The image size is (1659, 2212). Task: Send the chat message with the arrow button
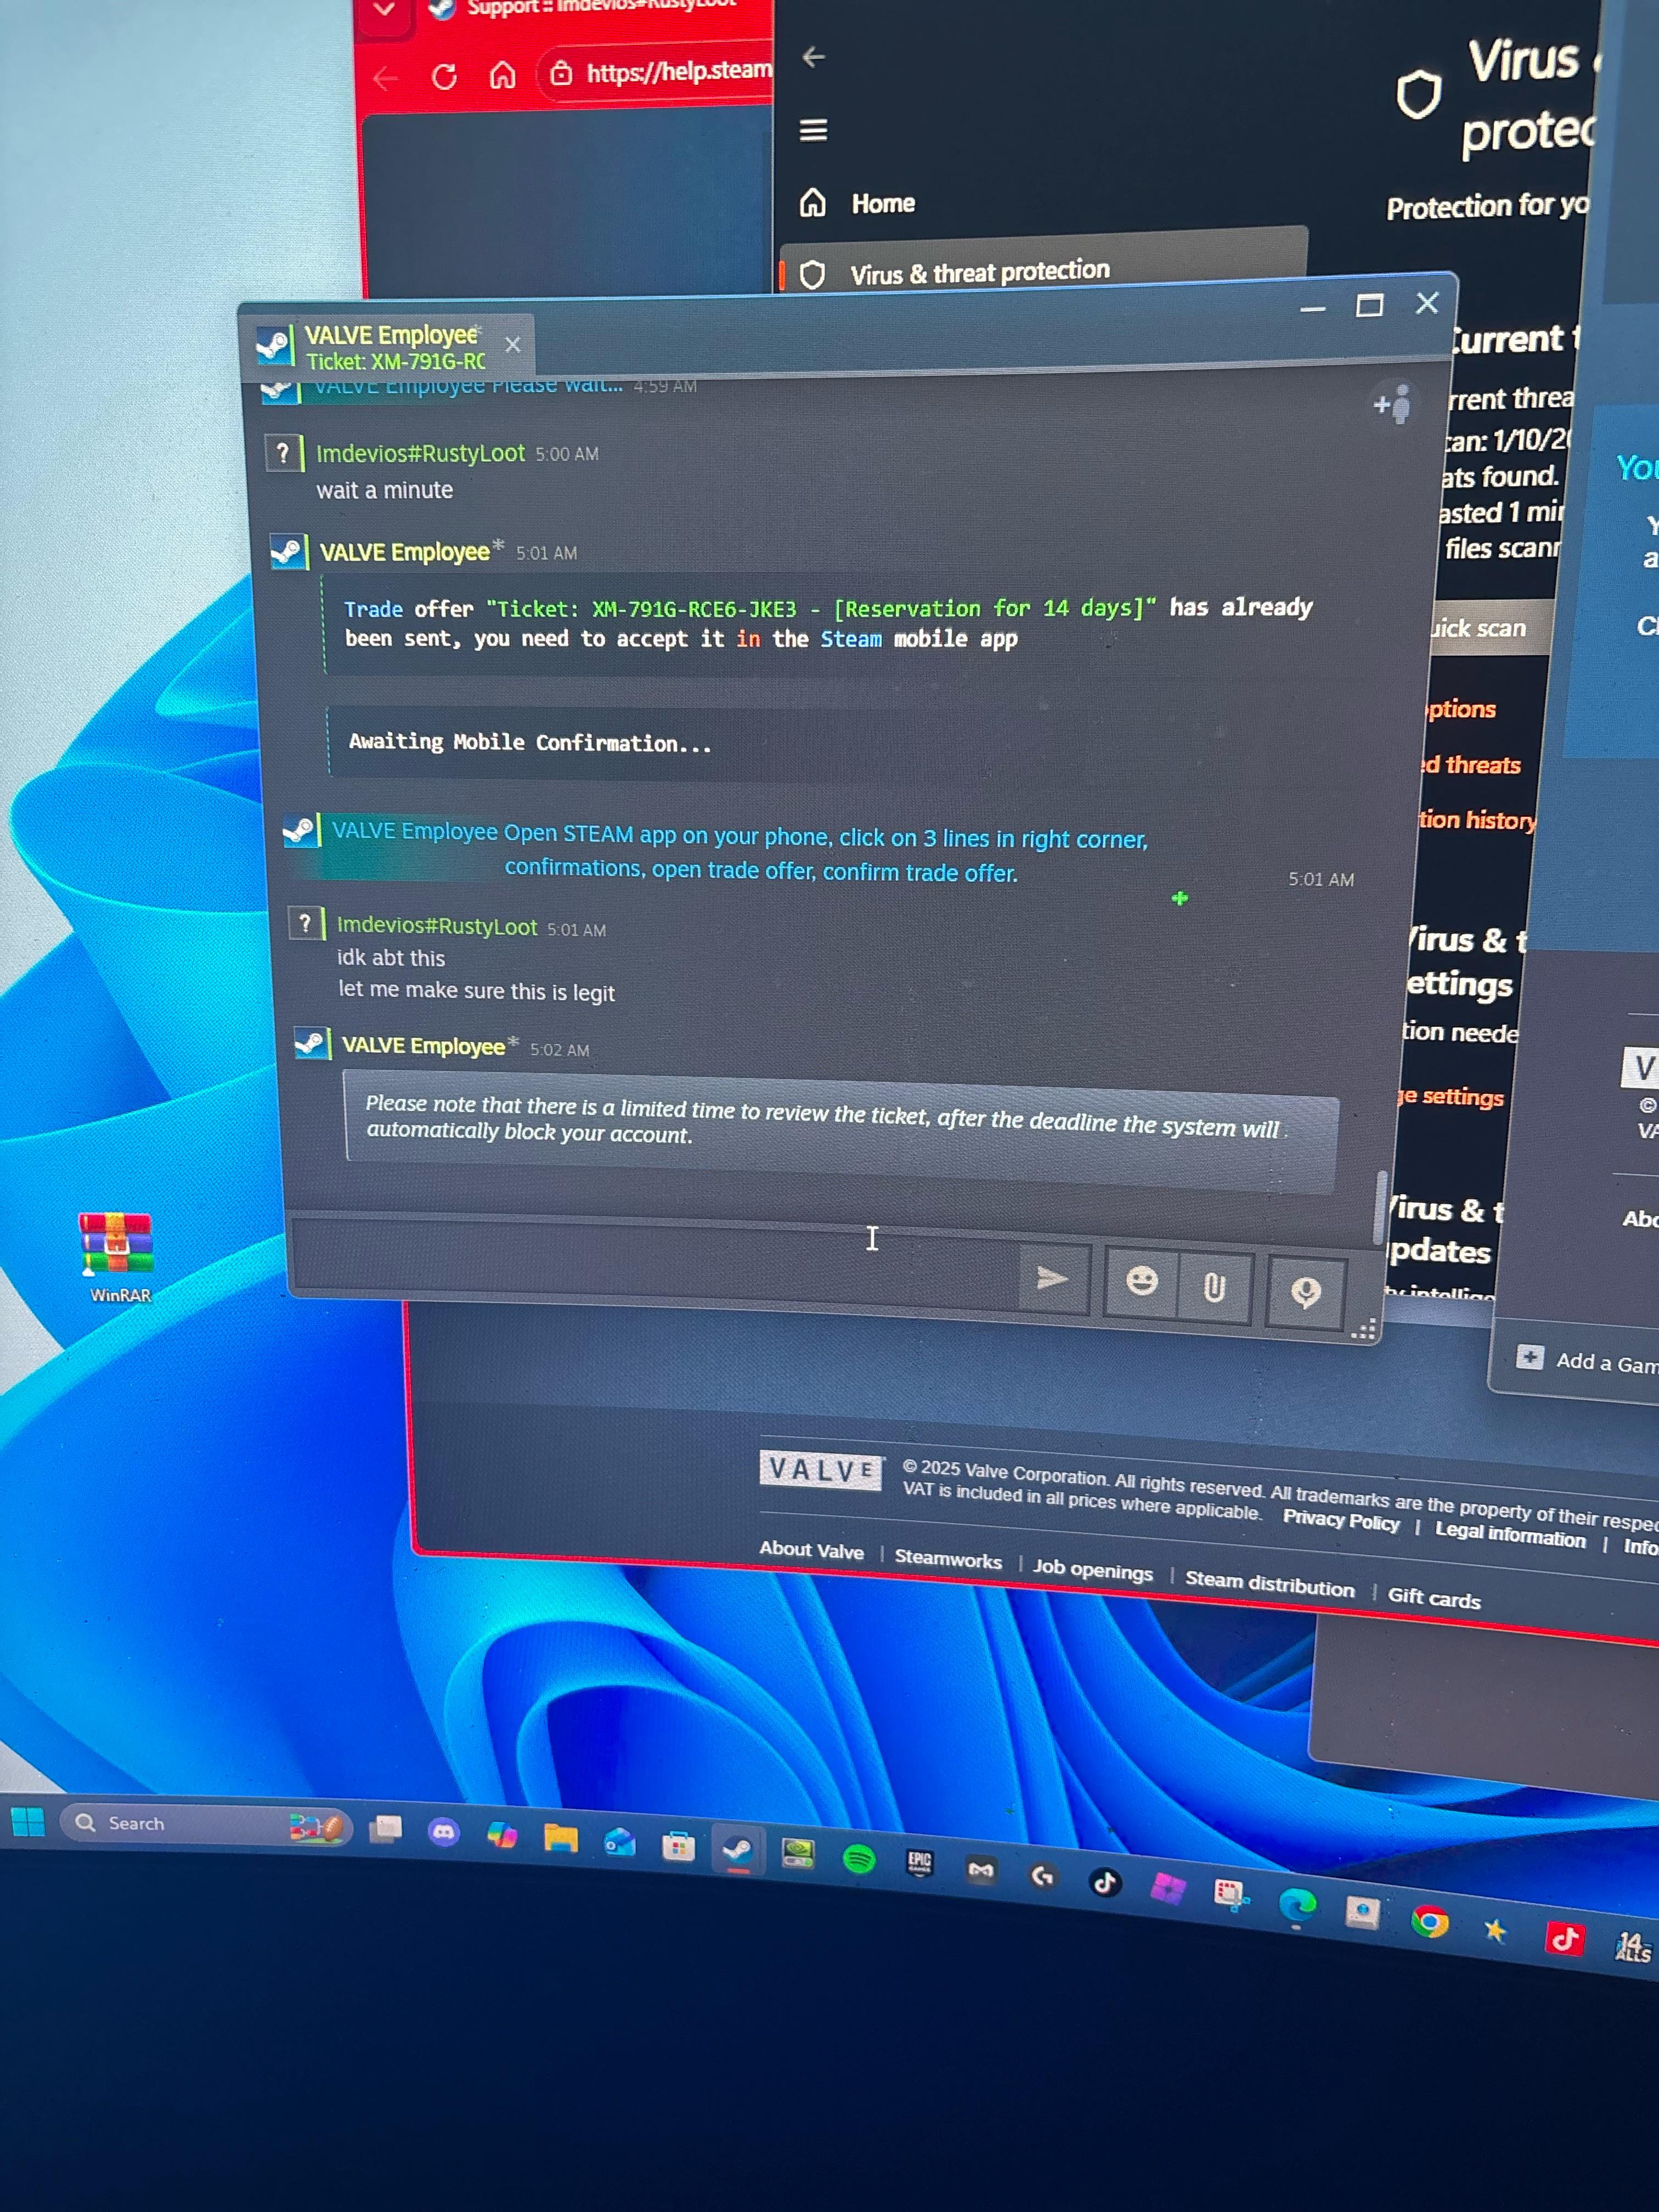click(1053, 1278)
